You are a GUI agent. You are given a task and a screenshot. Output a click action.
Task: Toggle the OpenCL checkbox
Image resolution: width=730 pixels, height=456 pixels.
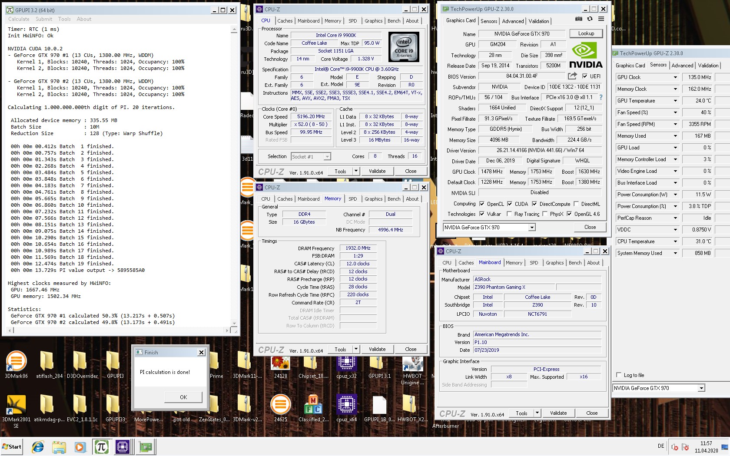coord(481,204)
